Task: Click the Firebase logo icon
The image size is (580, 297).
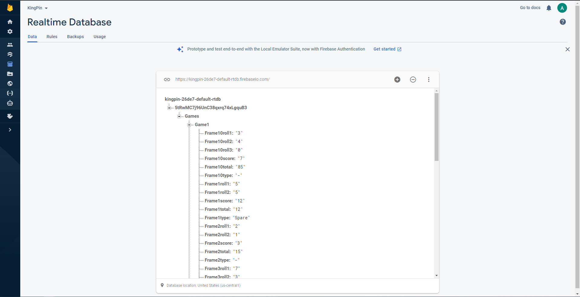Action: pos(10,8)
